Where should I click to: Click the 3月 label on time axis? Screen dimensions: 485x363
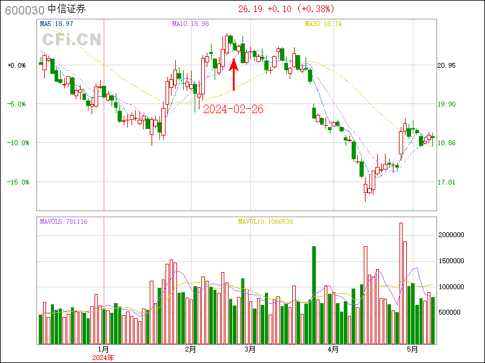tap(249, 349)
